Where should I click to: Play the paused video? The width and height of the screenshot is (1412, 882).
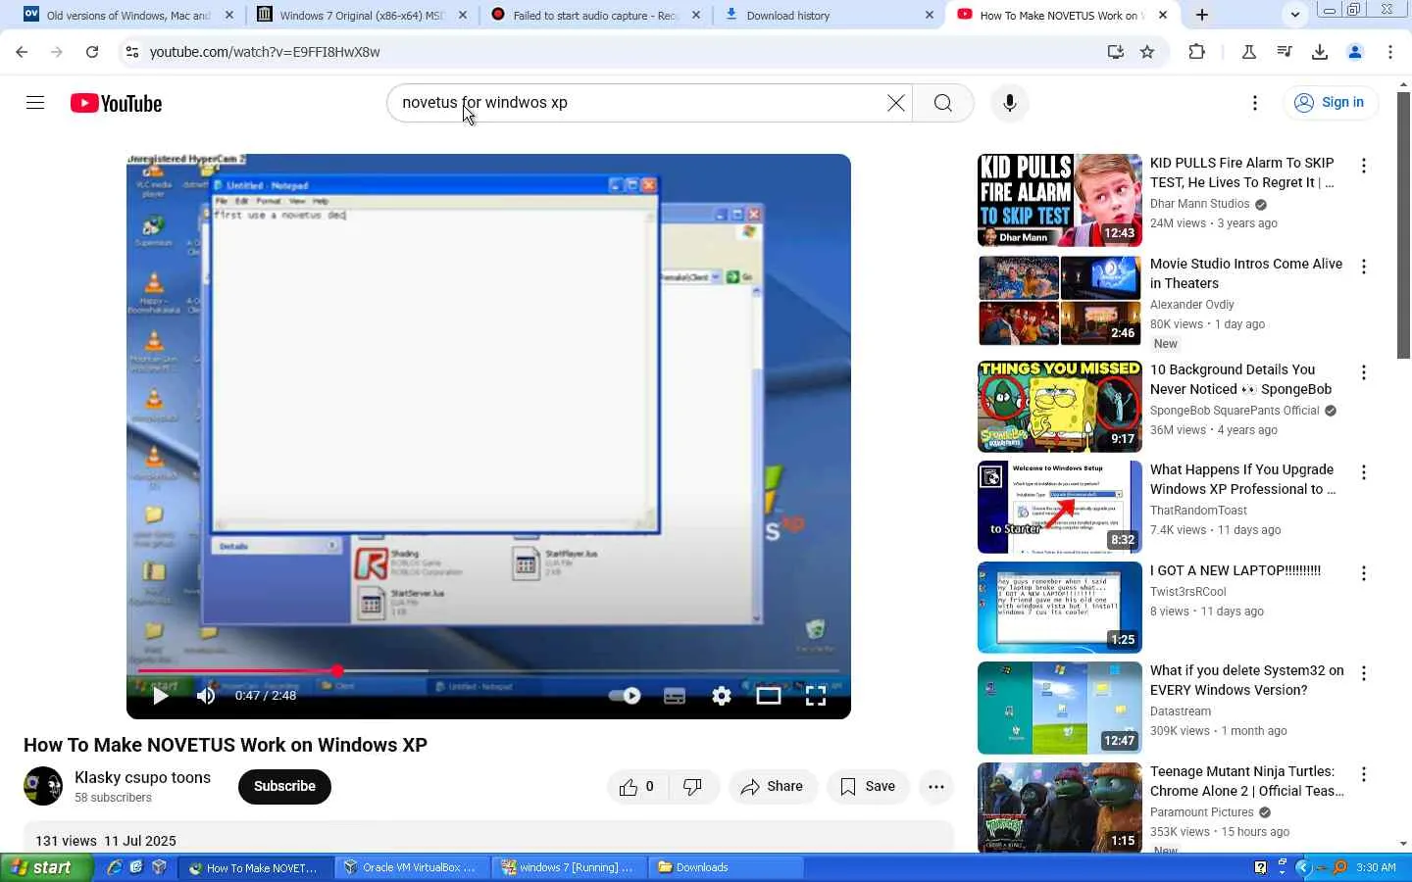pyautogui.click(x=161, y=696)
